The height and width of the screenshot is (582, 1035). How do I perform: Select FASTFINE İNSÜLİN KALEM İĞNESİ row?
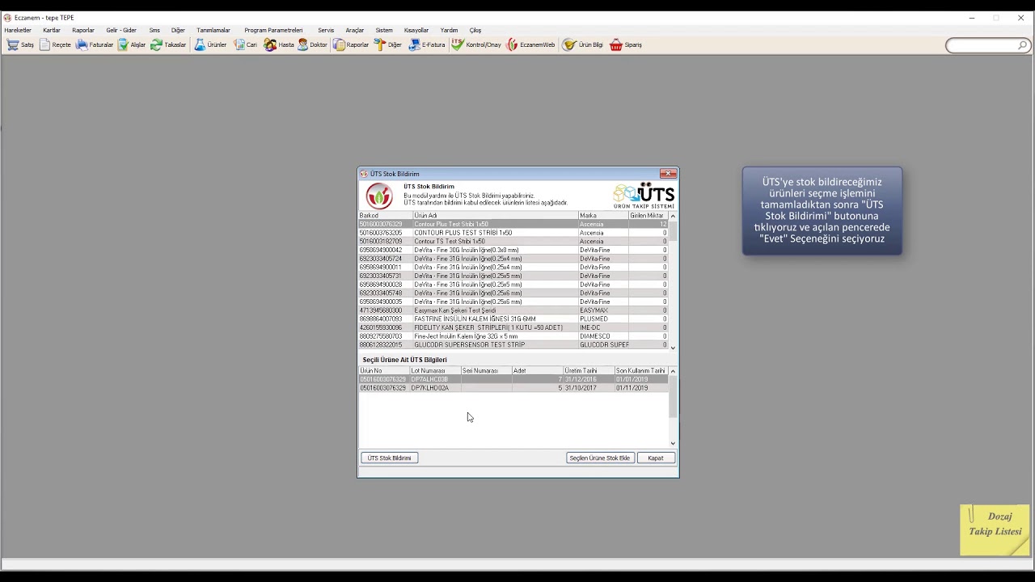pos(513,319)
